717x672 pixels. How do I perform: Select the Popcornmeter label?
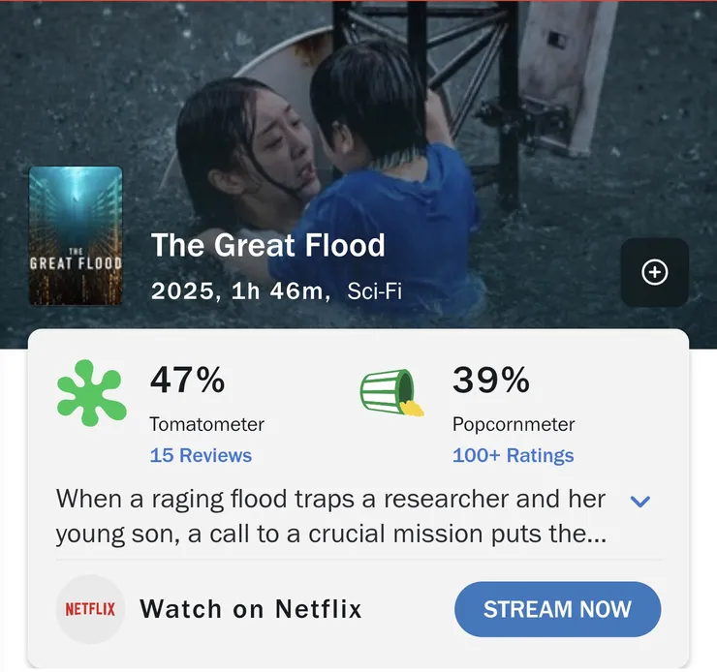pos(514,424)
